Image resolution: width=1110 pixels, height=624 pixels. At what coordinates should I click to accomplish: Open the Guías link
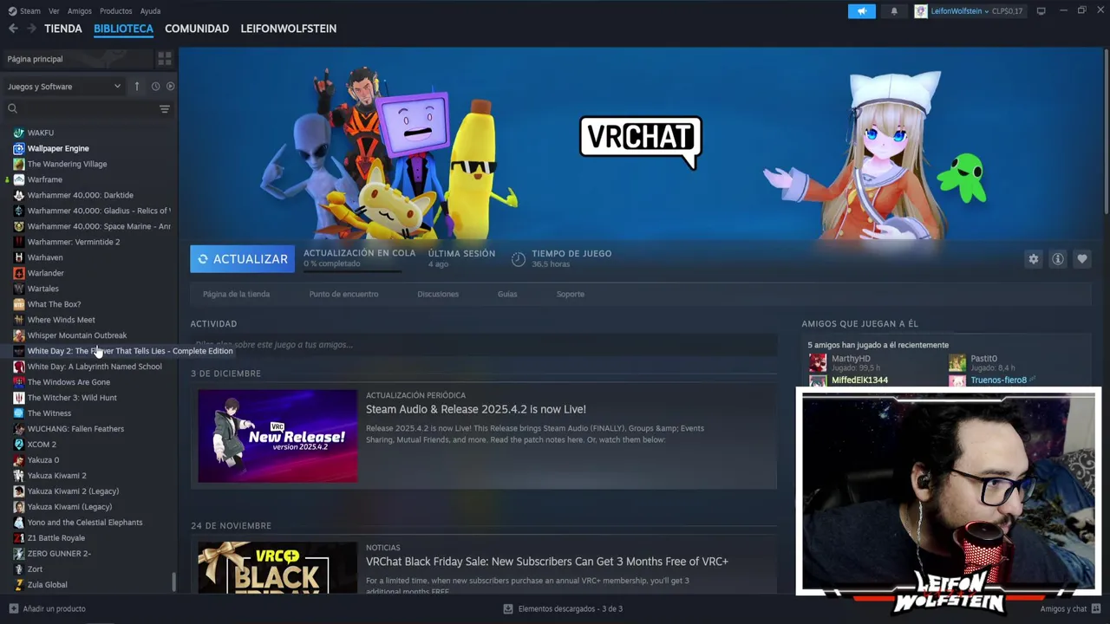pyautogui.click(x=507, y=294)
